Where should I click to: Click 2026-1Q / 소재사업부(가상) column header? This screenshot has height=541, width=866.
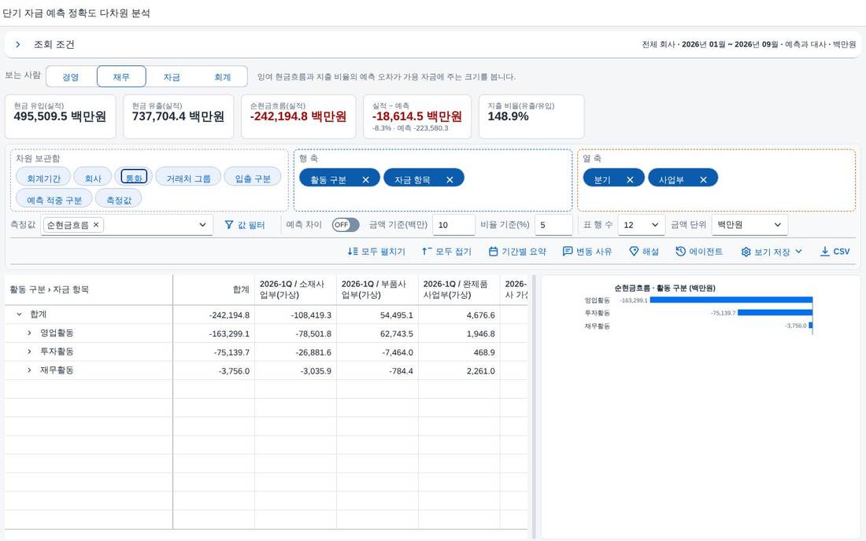295,289
